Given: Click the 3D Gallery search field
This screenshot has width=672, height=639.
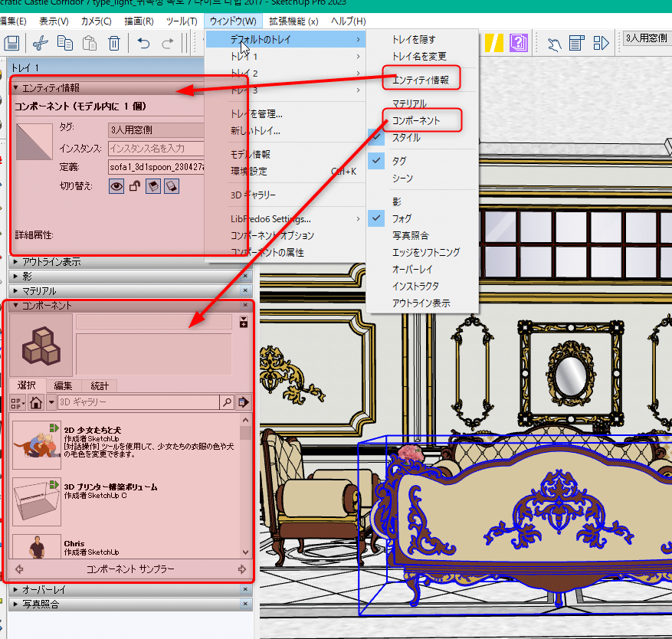Looking at the screenshot, I should pos(139,402).
